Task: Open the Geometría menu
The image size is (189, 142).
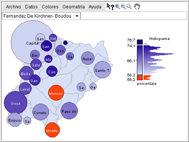Action: 74,7
